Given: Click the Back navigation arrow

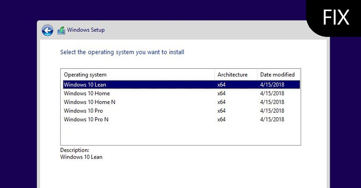Looking at the screenshot, I should [47, 30].
